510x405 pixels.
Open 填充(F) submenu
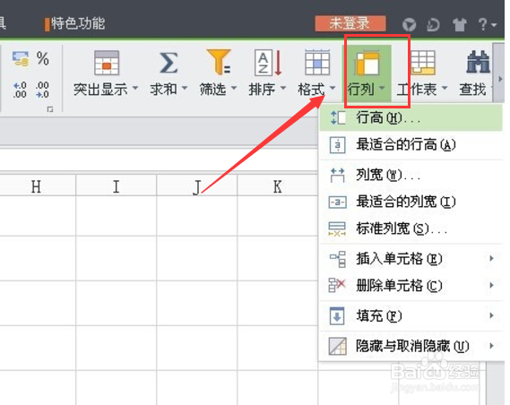coord(411,315)
